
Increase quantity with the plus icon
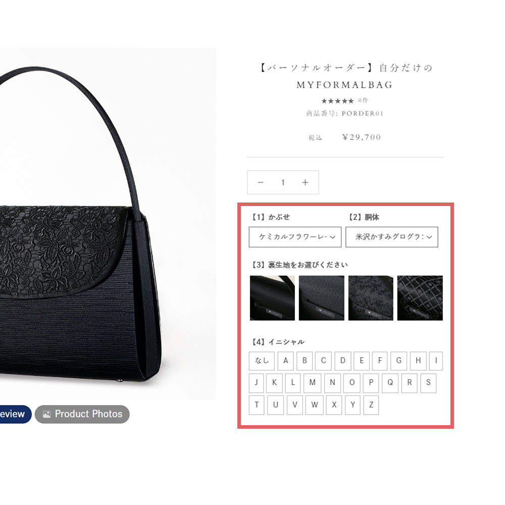point(305,183)
